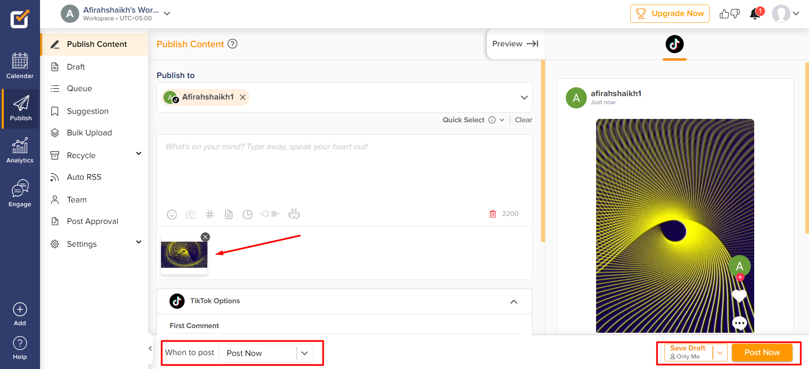
Task: Select the TikTok preview tab icon
Action: point(674,44)
